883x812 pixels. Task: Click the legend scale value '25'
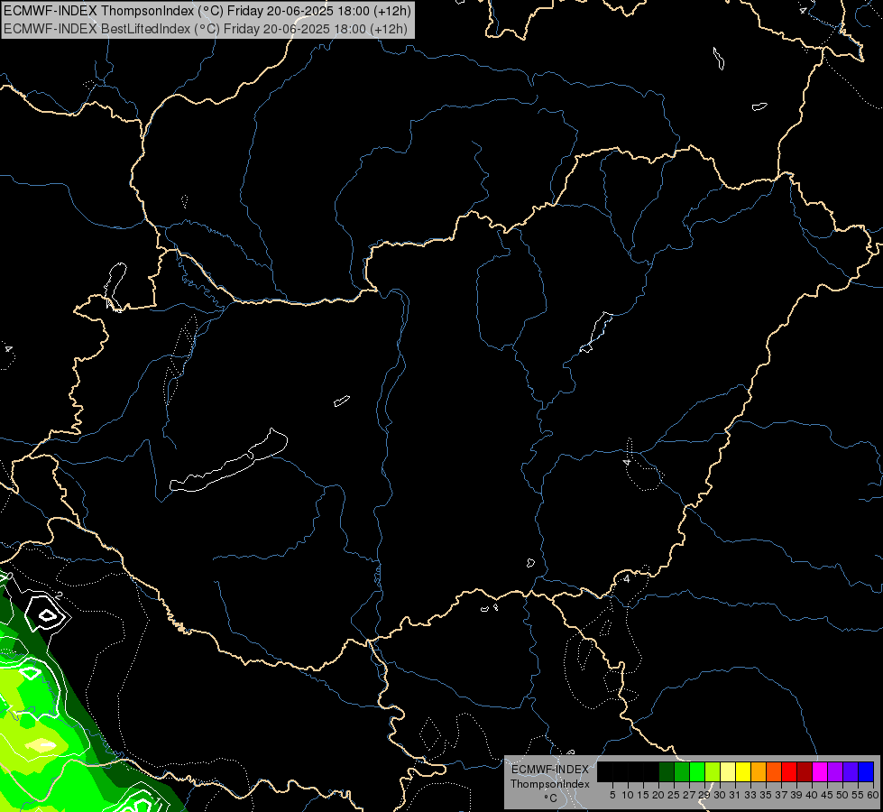click(x=674, y=795)
